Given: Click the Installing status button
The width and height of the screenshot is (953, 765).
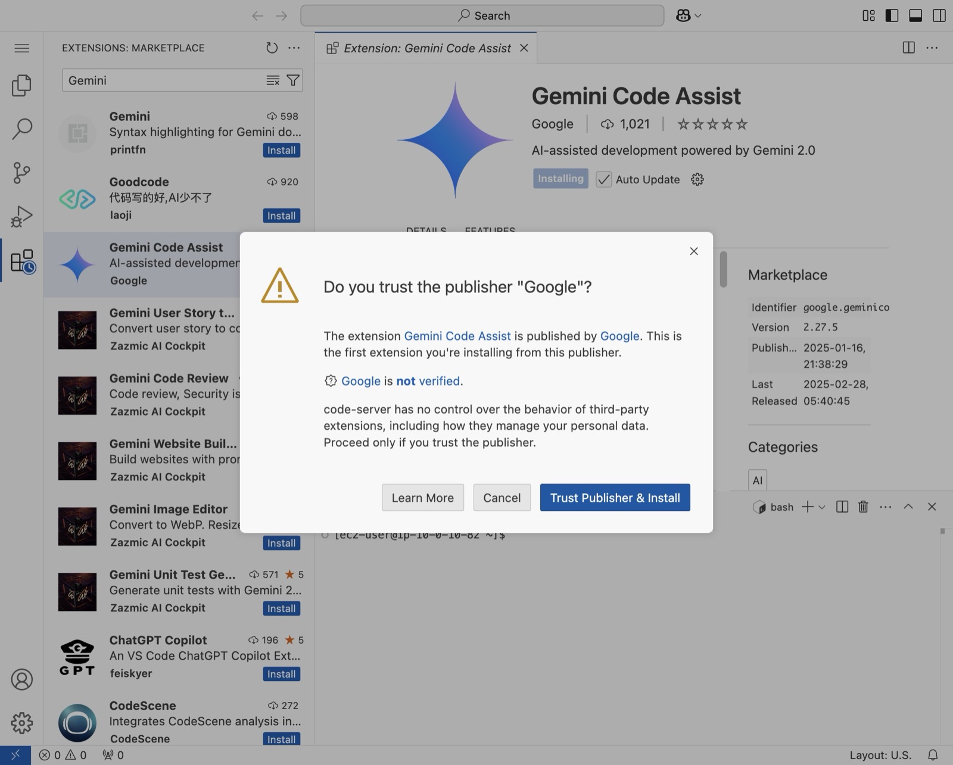Looking at the screenshot, I should pos(560,179).
